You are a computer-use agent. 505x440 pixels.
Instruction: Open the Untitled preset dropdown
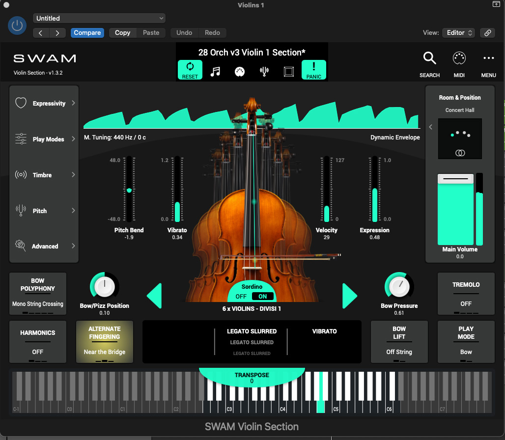99,18
